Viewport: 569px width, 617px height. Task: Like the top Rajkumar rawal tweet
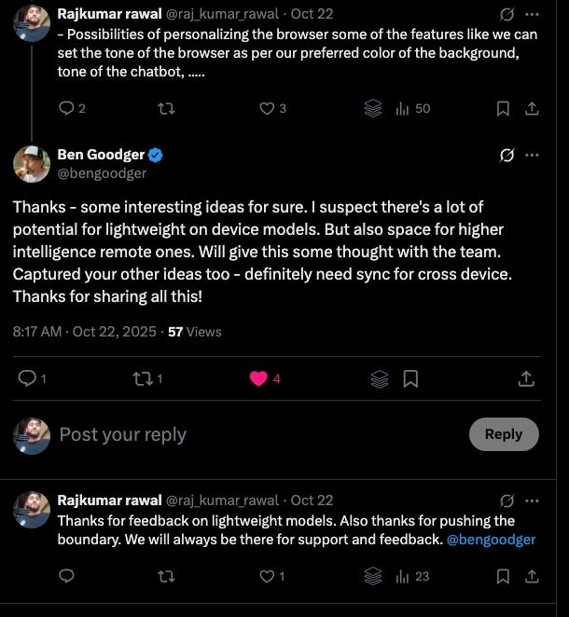click(x=267, y=108)
